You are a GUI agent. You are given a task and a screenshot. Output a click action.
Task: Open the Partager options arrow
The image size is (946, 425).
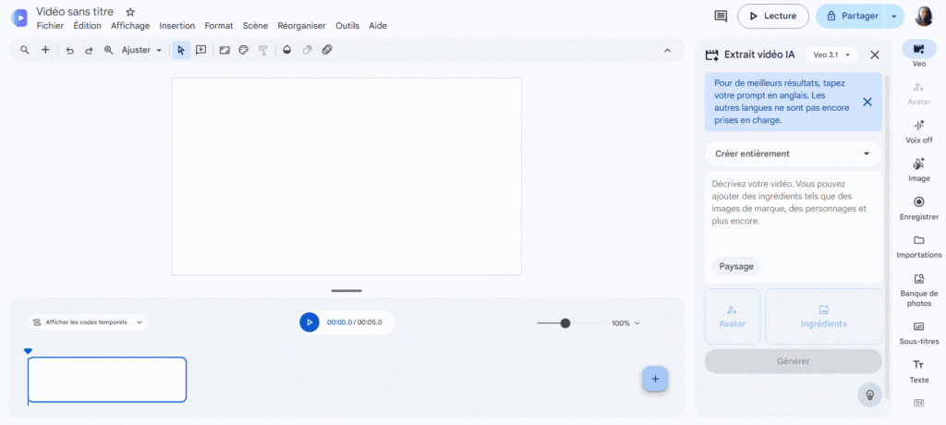(x=894, y=17)
